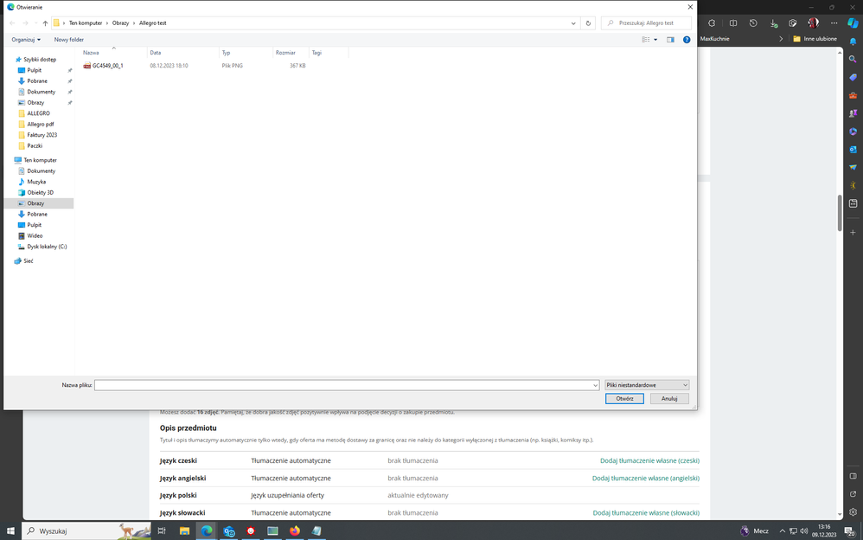Open Task View on taskbar

point(161,530)
